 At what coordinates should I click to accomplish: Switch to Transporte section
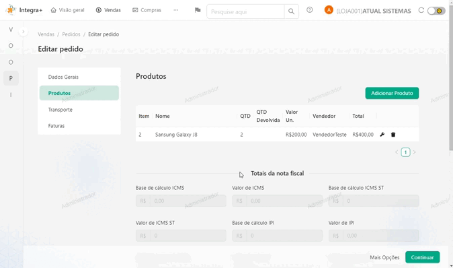[x=79, y=110]
